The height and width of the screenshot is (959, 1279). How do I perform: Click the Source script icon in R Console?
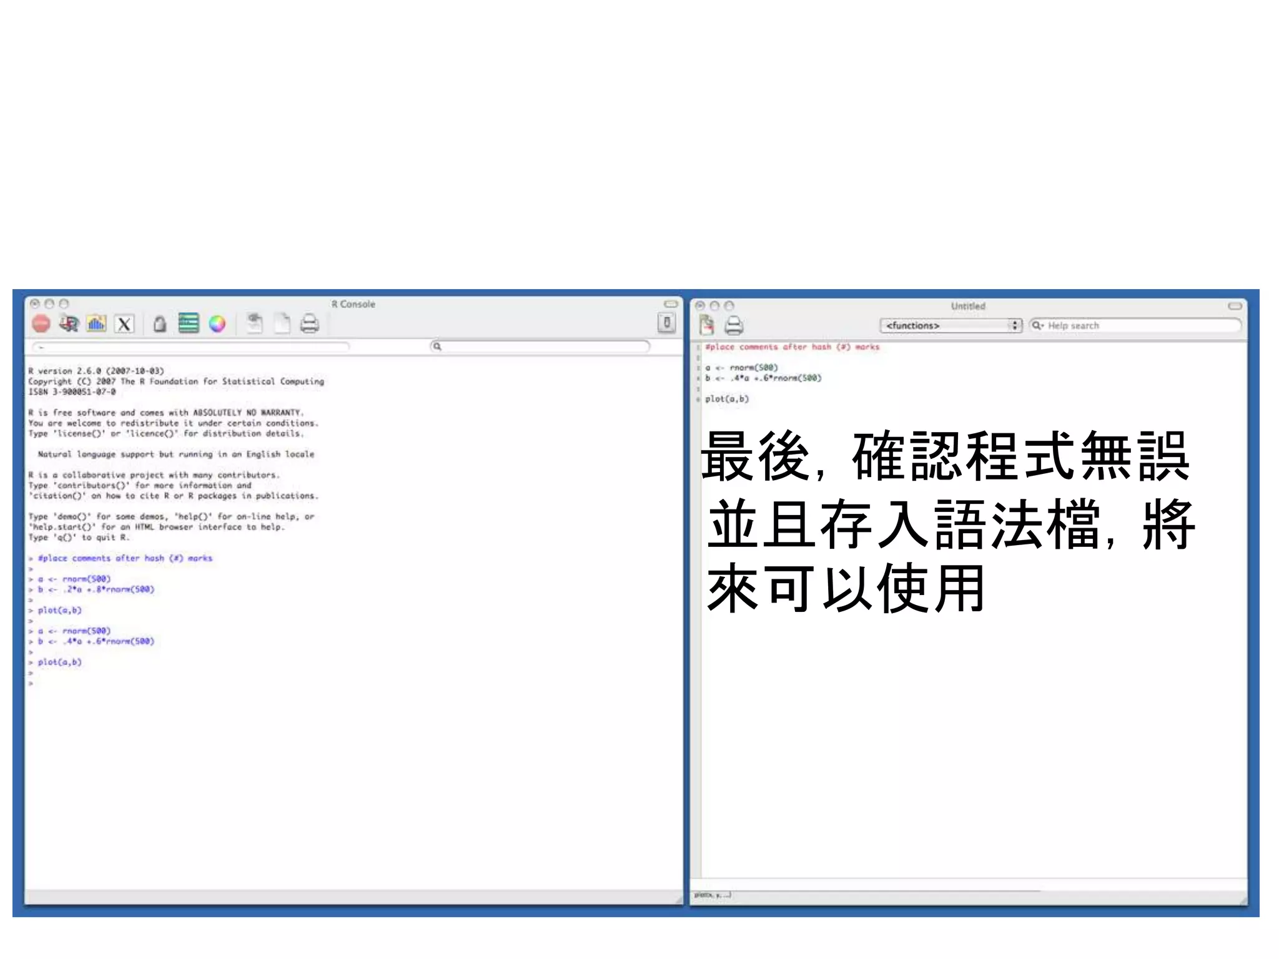(69, 323)
